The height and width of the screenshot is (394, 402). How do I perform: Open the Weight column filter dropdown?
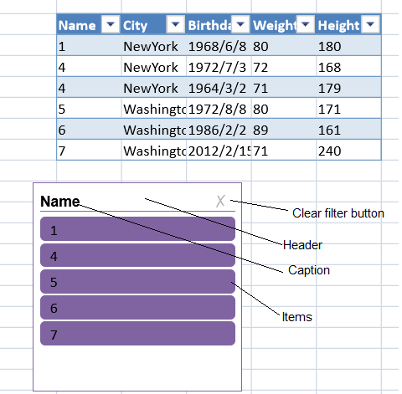[306, 25]
